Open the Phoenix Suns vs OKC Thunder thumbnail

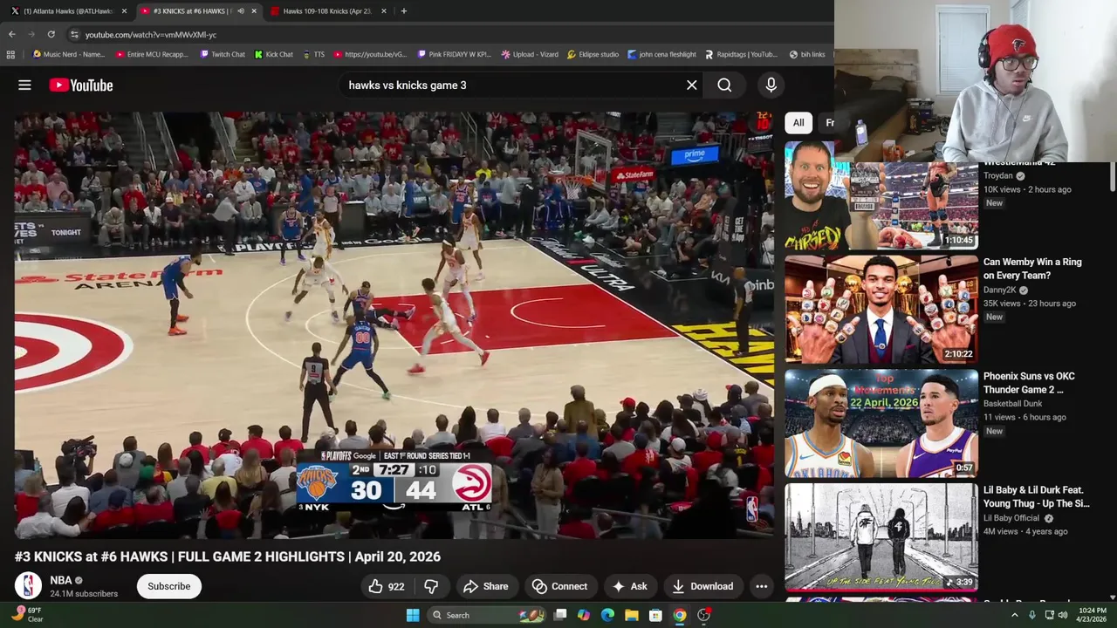coord(881,423)
